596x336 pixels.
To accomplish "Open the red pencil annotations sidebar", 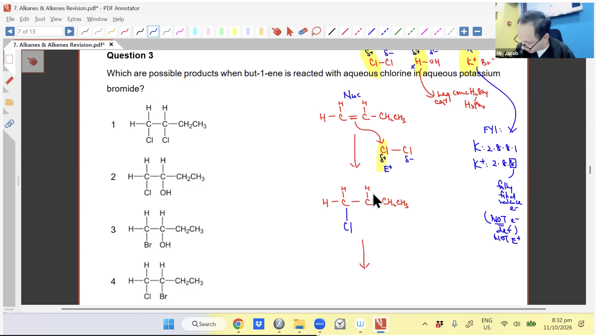I will (x=9, y=81).
